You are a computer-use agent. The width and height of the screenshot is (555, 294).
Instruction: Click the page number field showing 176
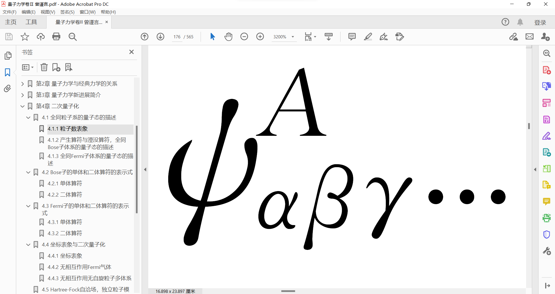point(177,37)
